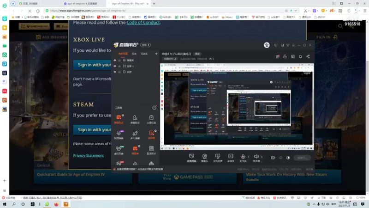
Task: Select the third scene tab in streaming app
Action: coord(144,54)
